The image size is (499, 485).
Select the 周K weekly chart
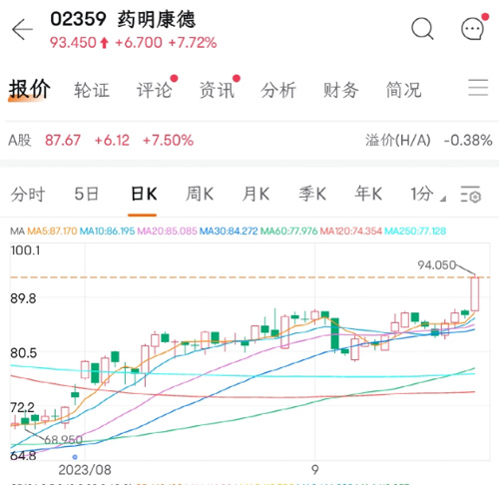(200, 194)
